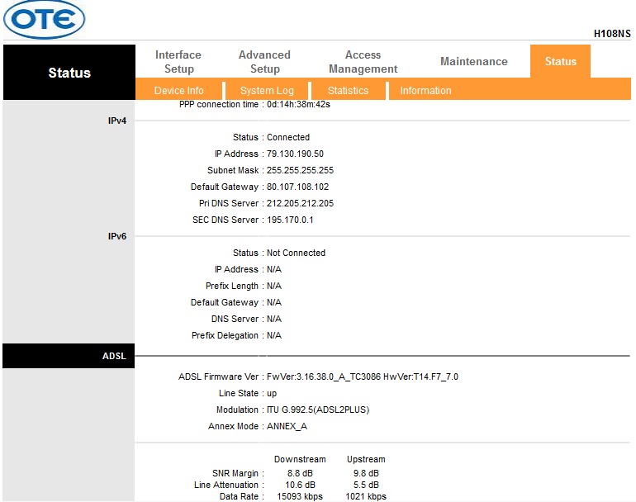
Task: Click subnet mask 255.255.255.255
Action: 300,170
